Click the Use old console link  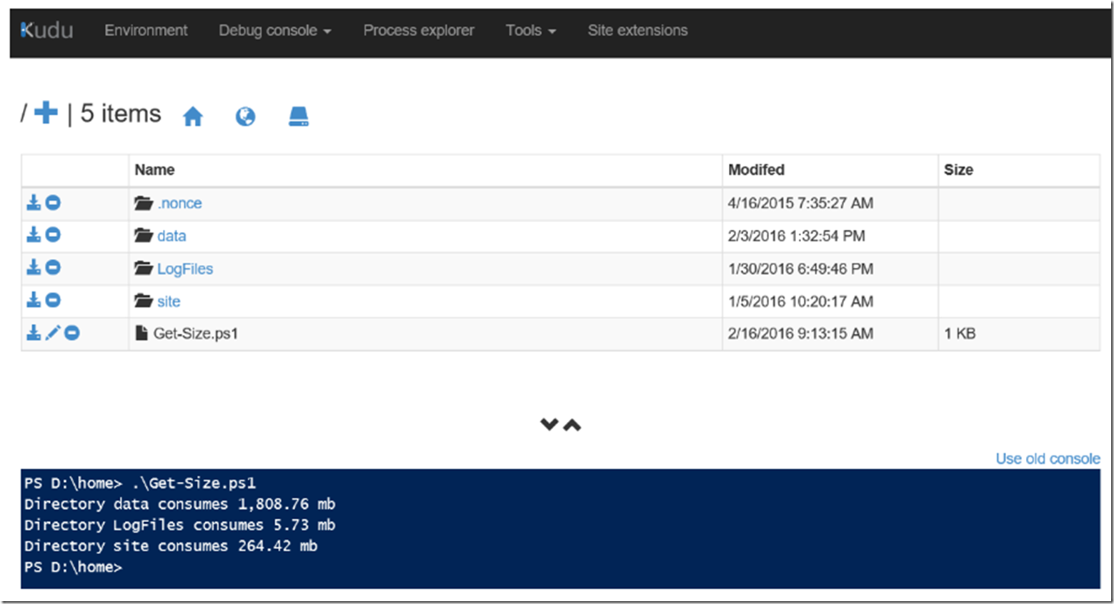(x=1048, y=458)
